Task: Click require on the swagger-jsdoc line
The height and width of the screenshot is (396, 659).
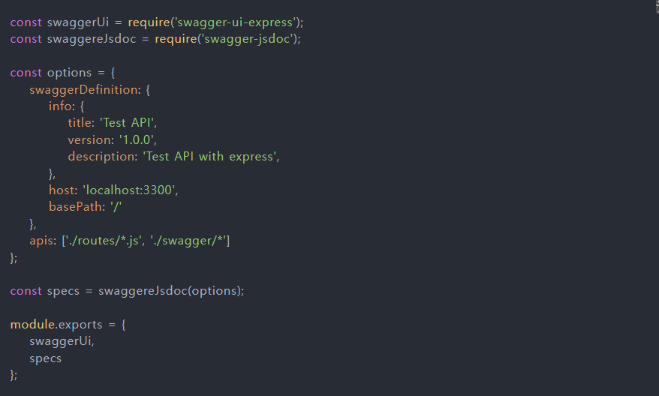Action: (176, 39)
